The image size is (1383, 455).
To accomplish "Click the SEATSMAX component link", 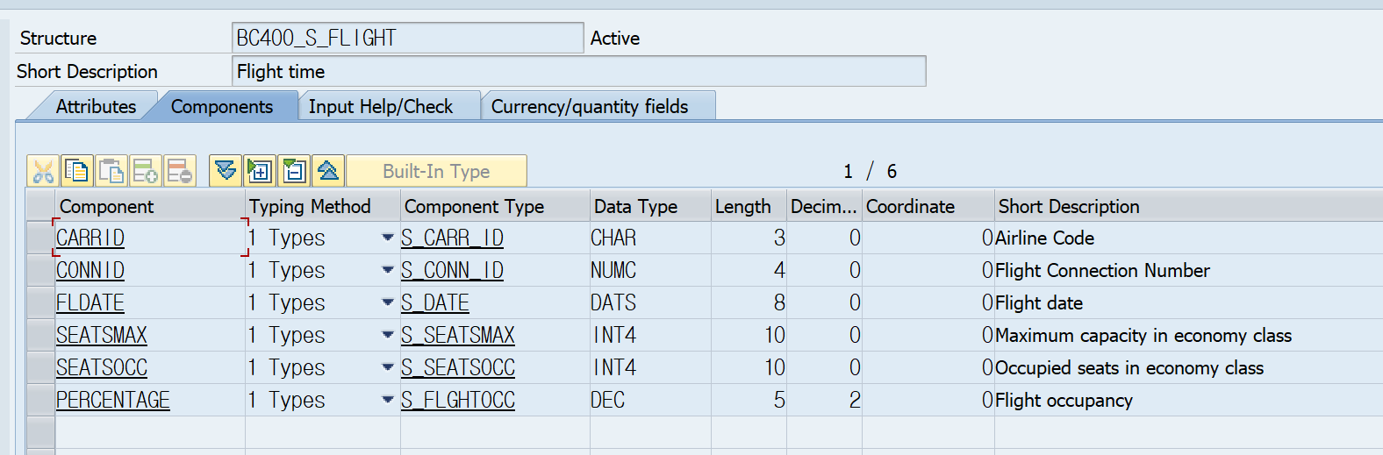I will [x=102, y=335].
